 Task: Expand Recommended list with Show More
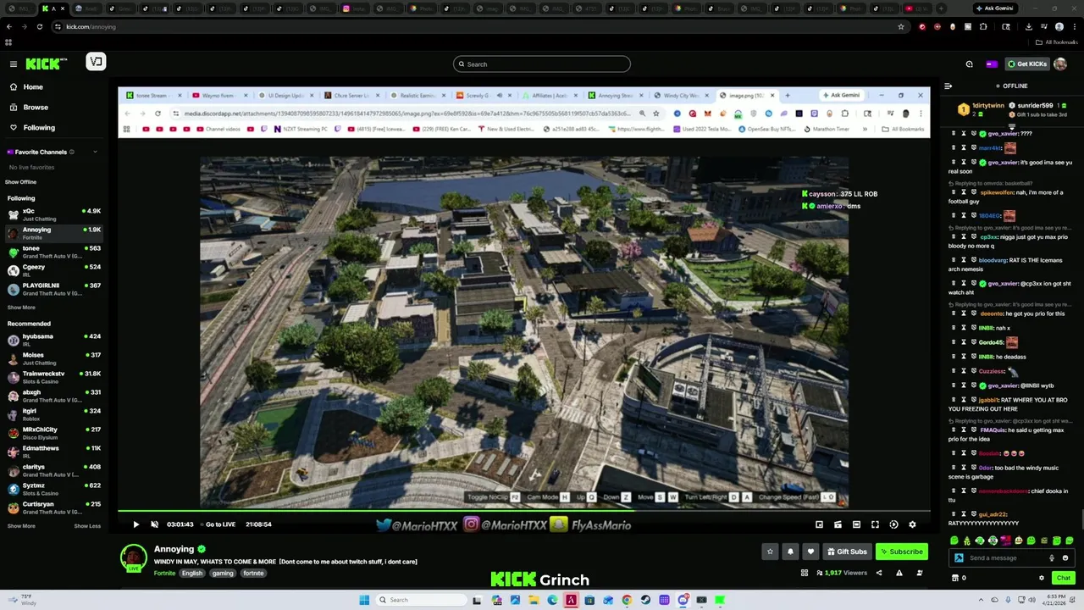pos(21,526)
